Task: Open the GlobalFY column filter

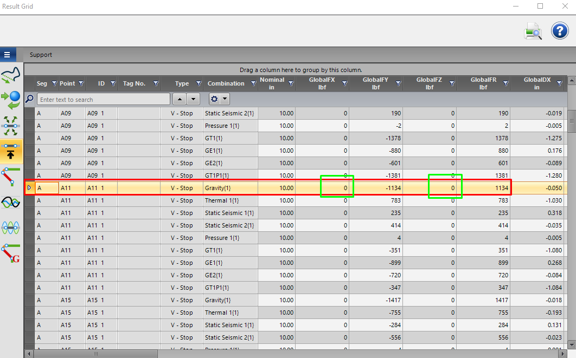Action: click(x=398, y=83)
